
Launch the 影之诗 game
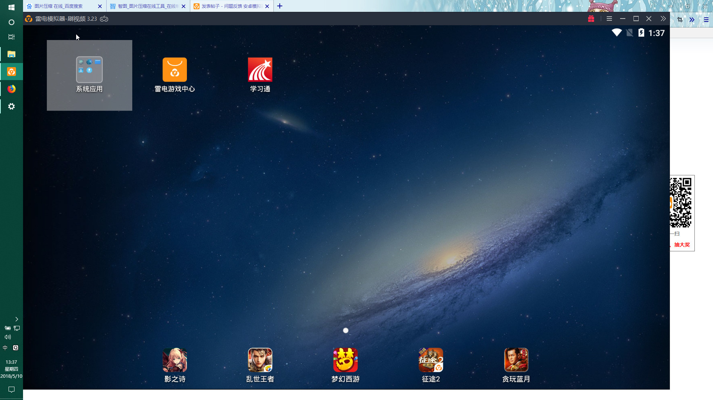click(175, 360)
